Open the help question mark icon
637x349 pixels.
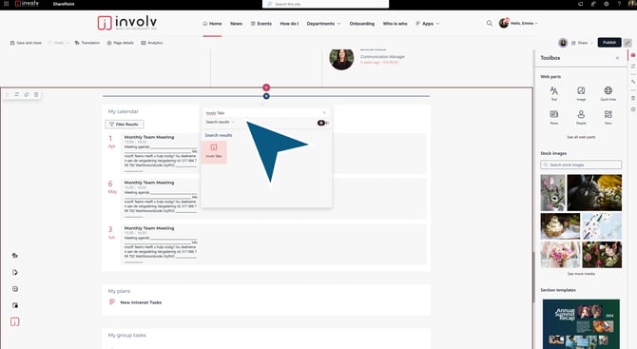click(x=619, y=4)
